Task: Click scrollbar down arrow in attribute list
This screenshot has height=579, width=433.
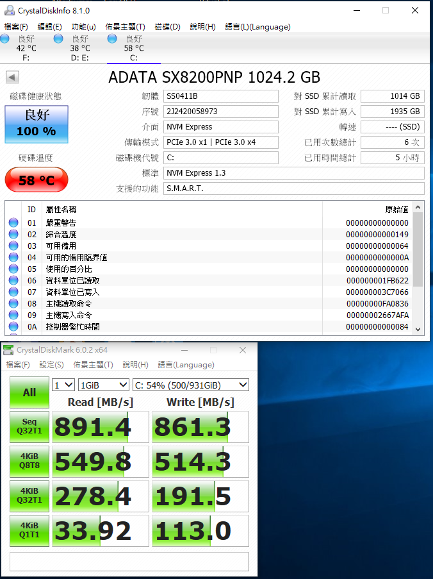Action: (418, 330)
